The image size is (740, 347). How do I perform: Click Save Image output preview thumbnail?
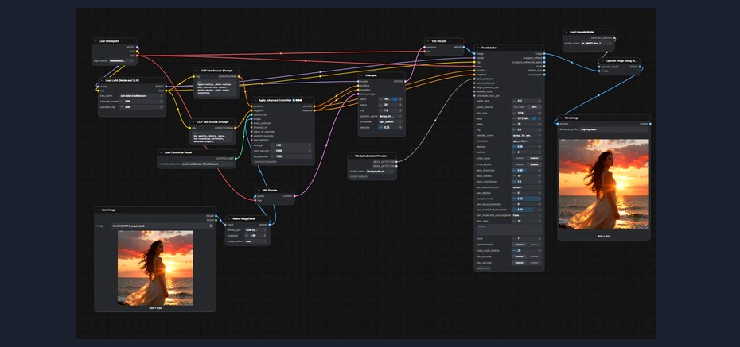604,184
